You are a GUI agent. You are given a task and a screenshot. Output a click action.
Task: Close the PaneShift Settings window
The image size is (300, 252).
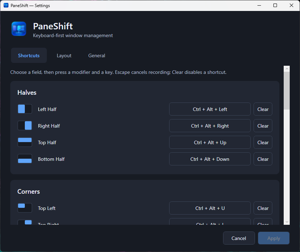click(291, 5)
